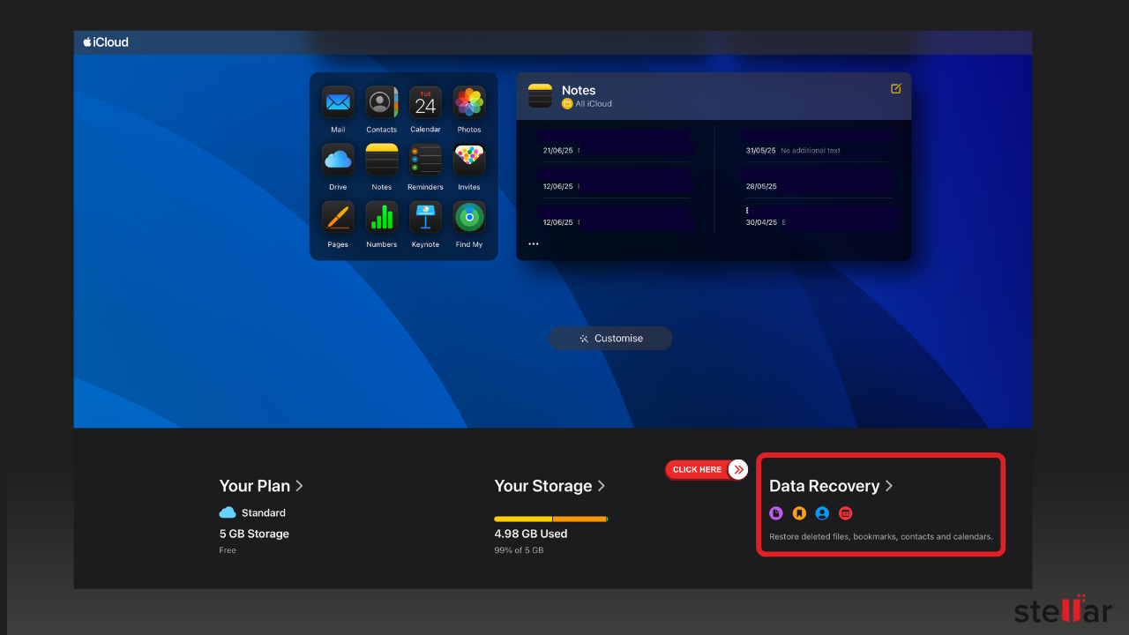Open the Reminders app icon
Viewport: 1129px width, 635px height.
(425, 160)
